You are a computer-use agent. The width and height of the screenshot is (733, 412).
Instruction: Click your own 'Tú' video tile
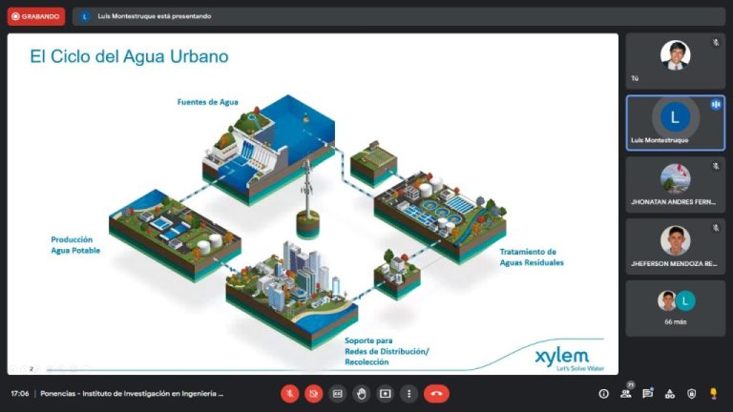675,60
